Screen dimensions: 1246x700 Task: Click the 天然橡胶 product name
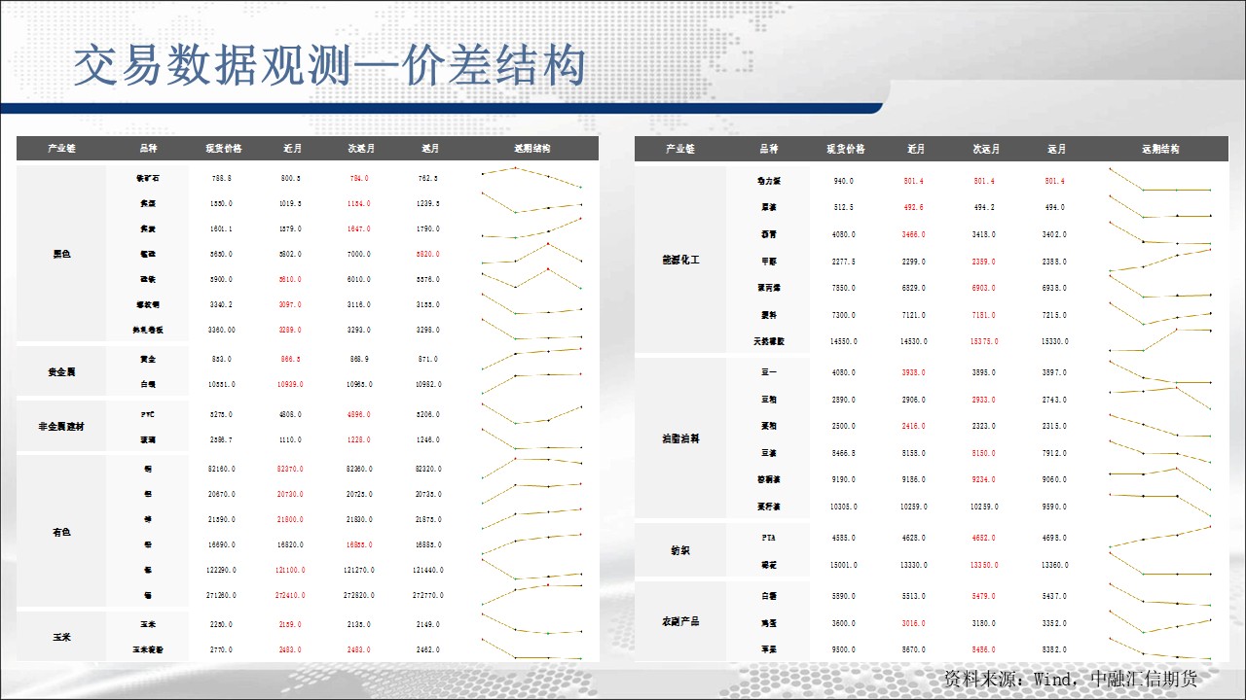(x=769, y=341)
